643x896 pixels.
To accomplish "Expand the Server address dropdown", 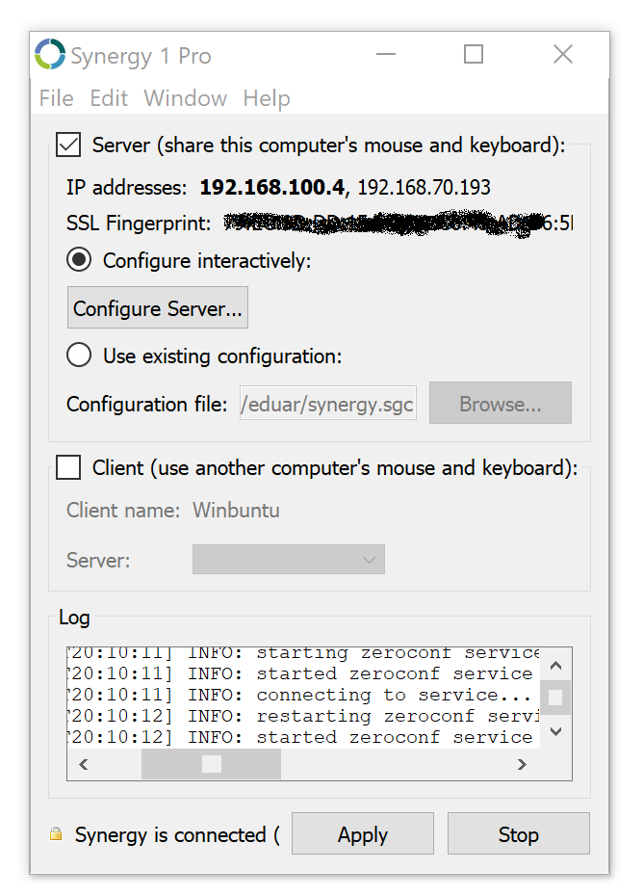I will tap(288, 560).
